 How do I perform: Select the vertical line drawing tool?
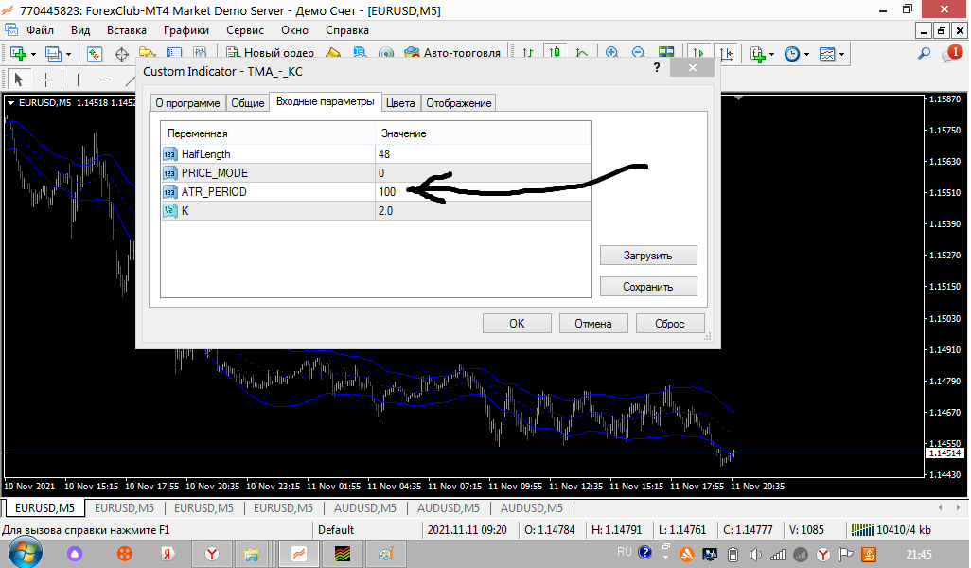point(78,80)
